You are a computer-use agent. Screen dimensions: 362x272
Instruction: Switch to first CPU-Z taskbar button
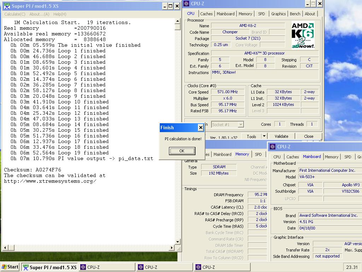pos(107,267)
